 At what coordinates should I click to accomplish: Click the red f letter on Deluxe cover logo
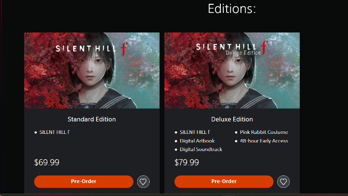tap(264, 46)
